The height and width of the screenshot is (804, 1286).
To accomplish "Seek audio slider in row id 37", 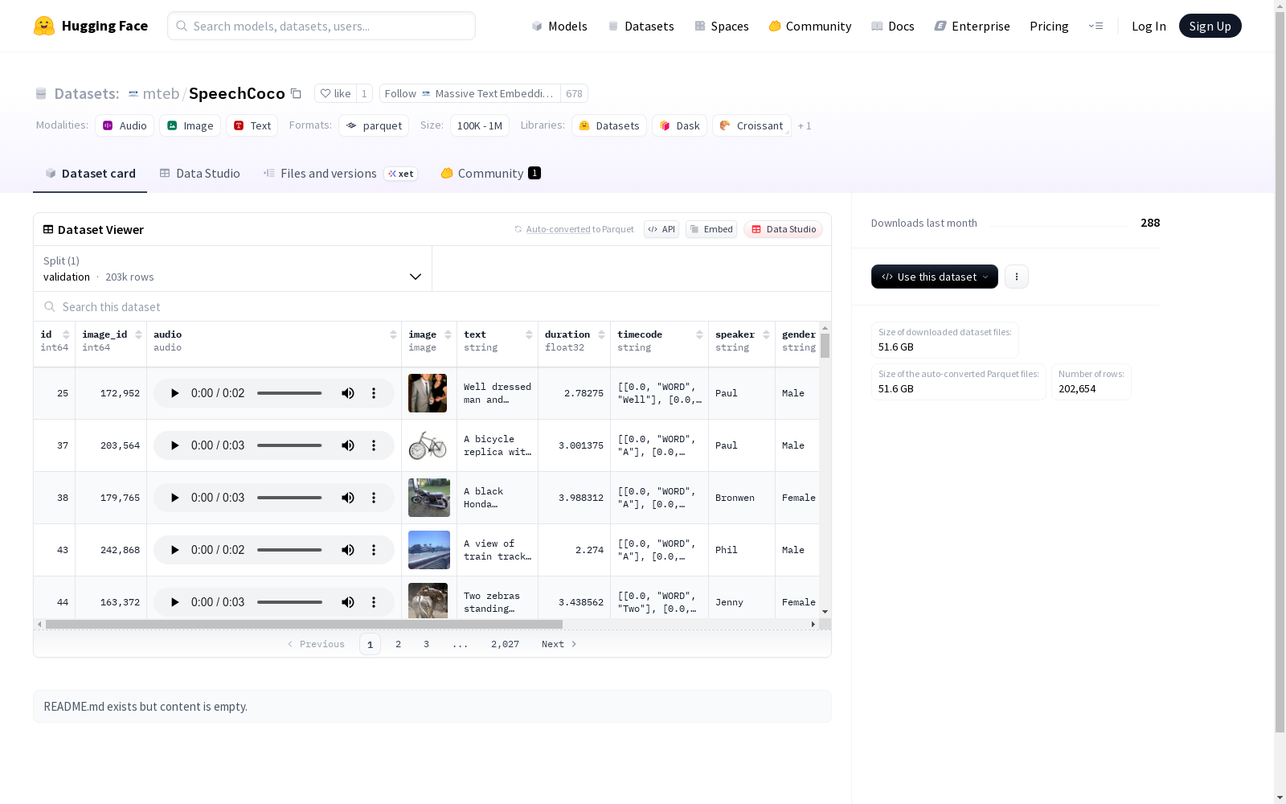I will point(289,445).
